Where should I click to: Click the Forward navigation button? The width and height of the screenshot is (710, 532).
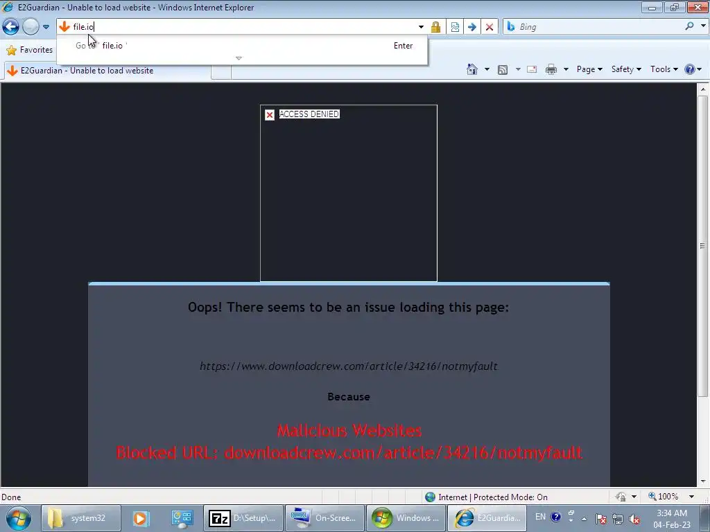[31, 27]
